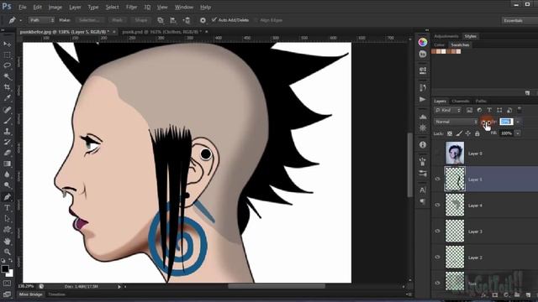Select the Dodge tool

coord(8,185)
